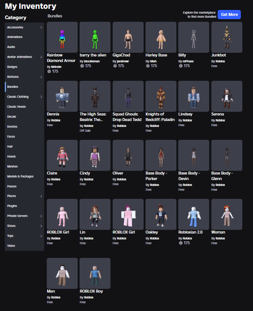Image resolution: width=253 pixels, height=311 pixels.
Task: Open the Serena bundle thumbnail
Action: 227,96
